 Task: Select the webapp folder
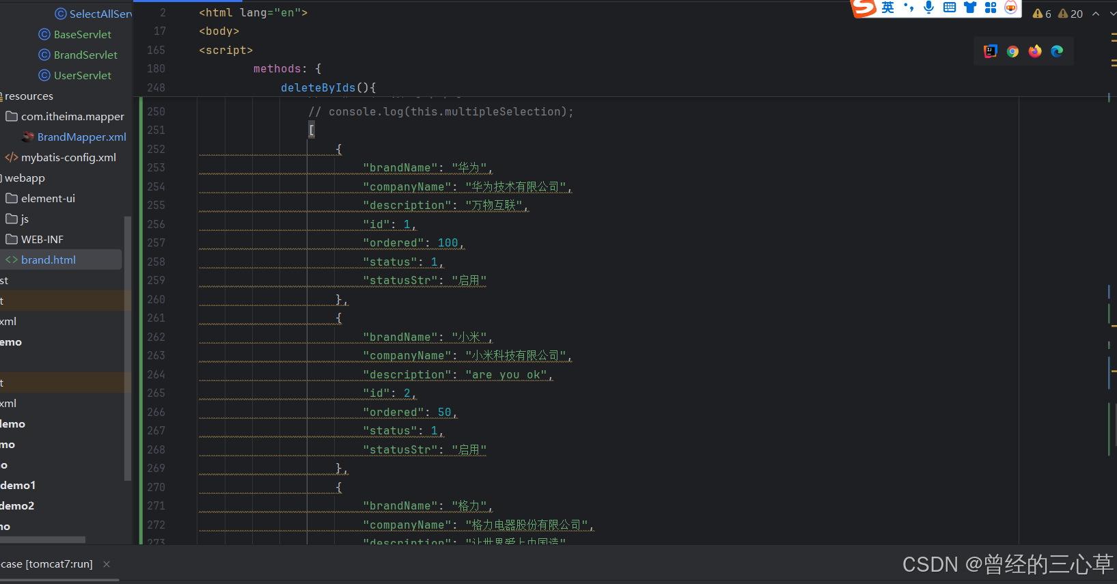coord(23,178)
